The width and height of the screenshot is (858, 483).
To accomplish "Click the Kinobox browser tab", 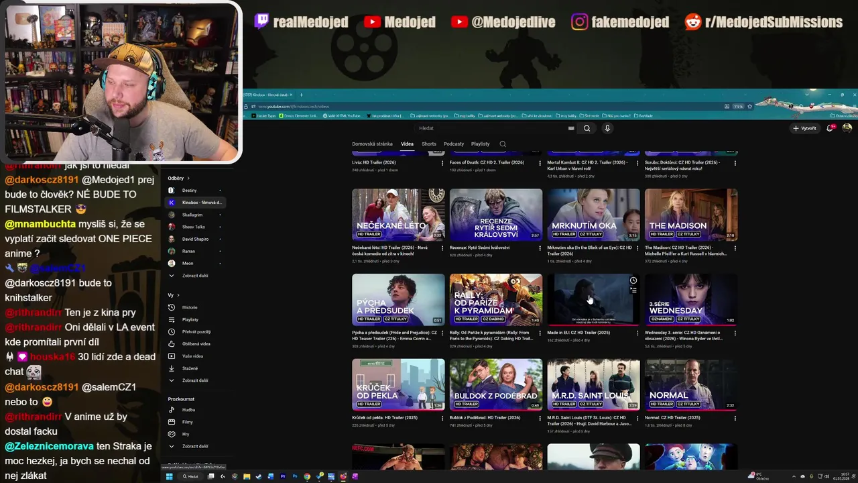I will click(268, 95).
